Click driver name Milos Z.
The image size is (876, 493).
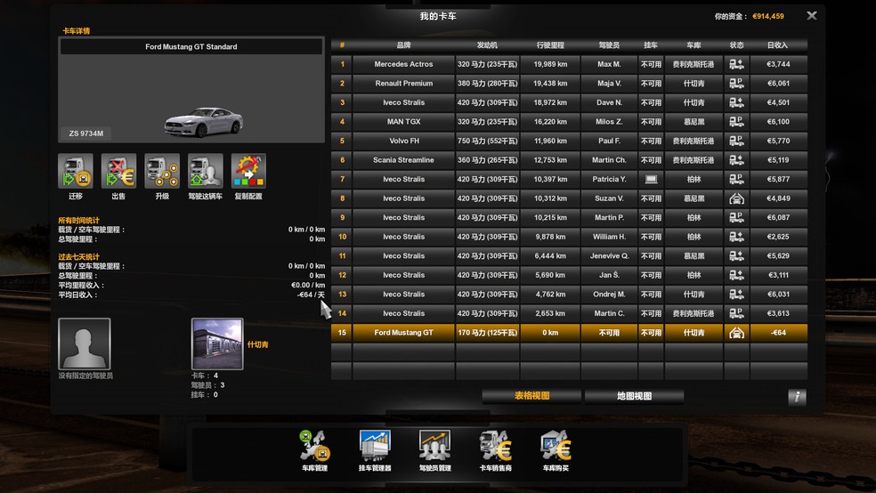click(x=609, y=122)
